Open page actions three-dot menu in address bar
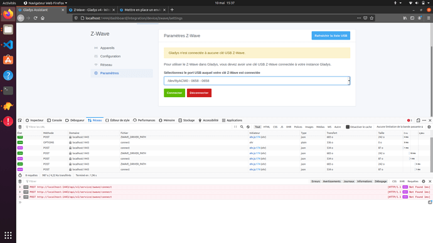The height and width of the screenshot is (243, 433). point(359,18)
